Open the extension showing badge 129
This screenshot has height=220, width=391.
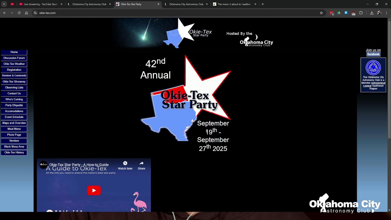[353, 13]
